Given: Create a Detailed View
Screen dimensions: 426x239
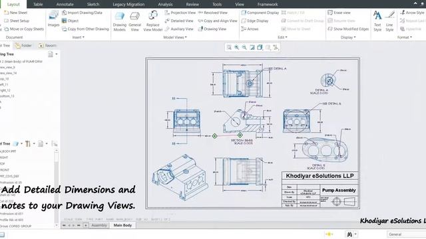Looking at the screenshot, I should (x=179, y=21).
